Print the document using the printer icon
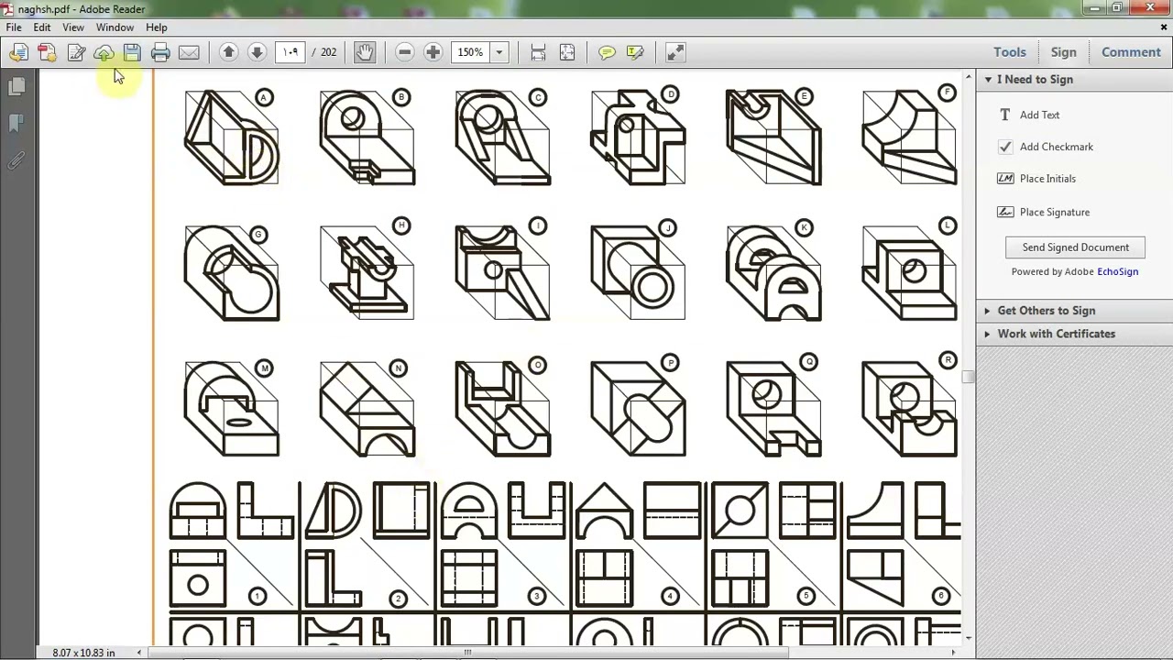This screenshot has height=660, width=1173. (x=160, y=52)
